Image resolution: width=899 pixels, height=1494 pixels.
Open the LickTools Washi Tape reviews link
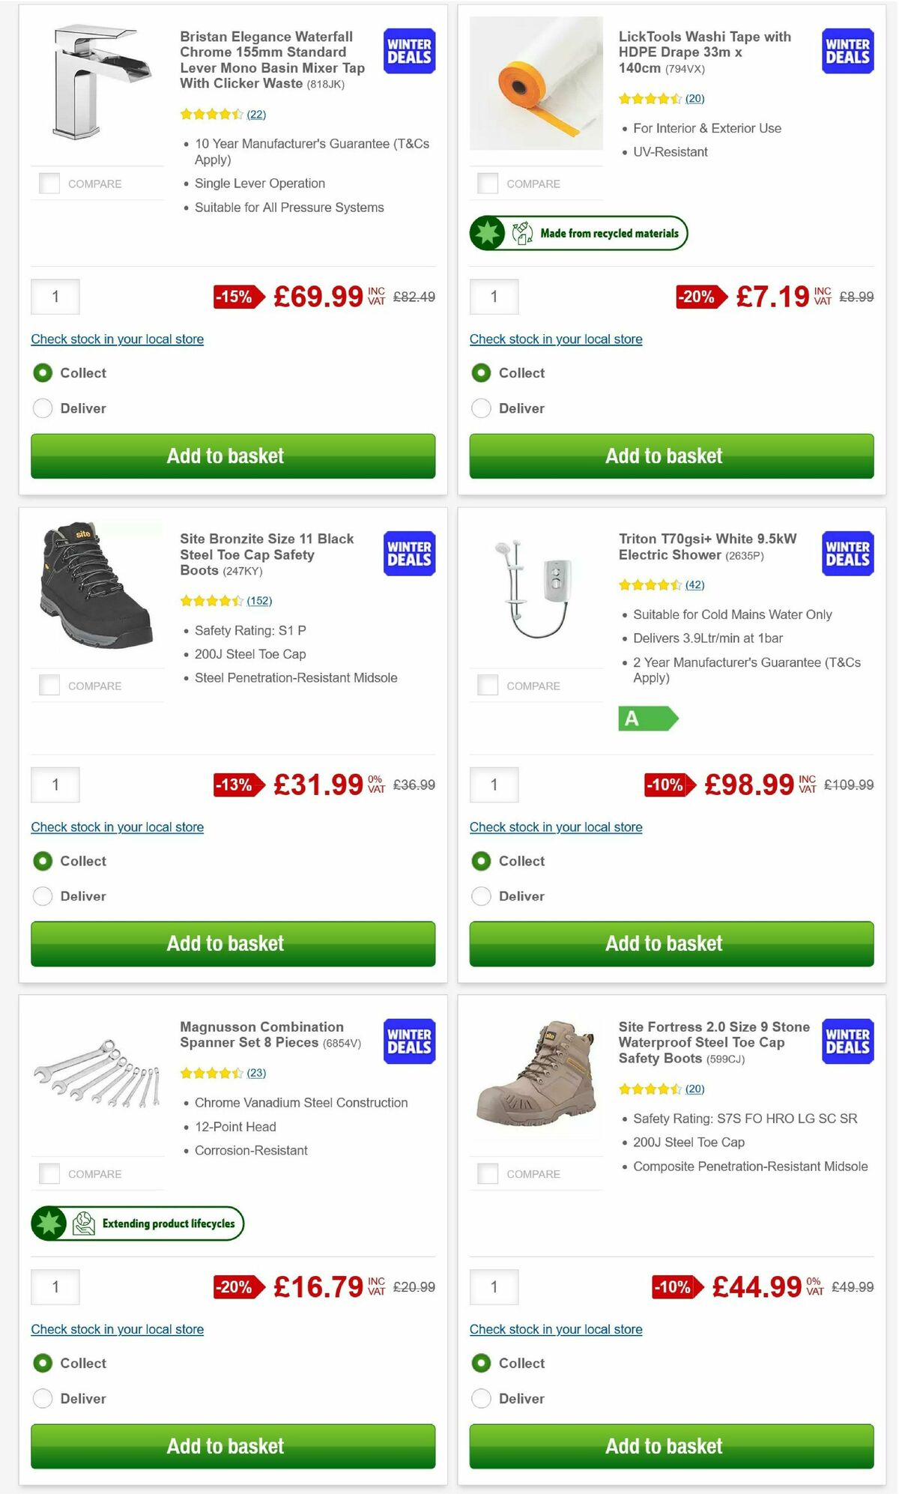(x=694, y=98)
